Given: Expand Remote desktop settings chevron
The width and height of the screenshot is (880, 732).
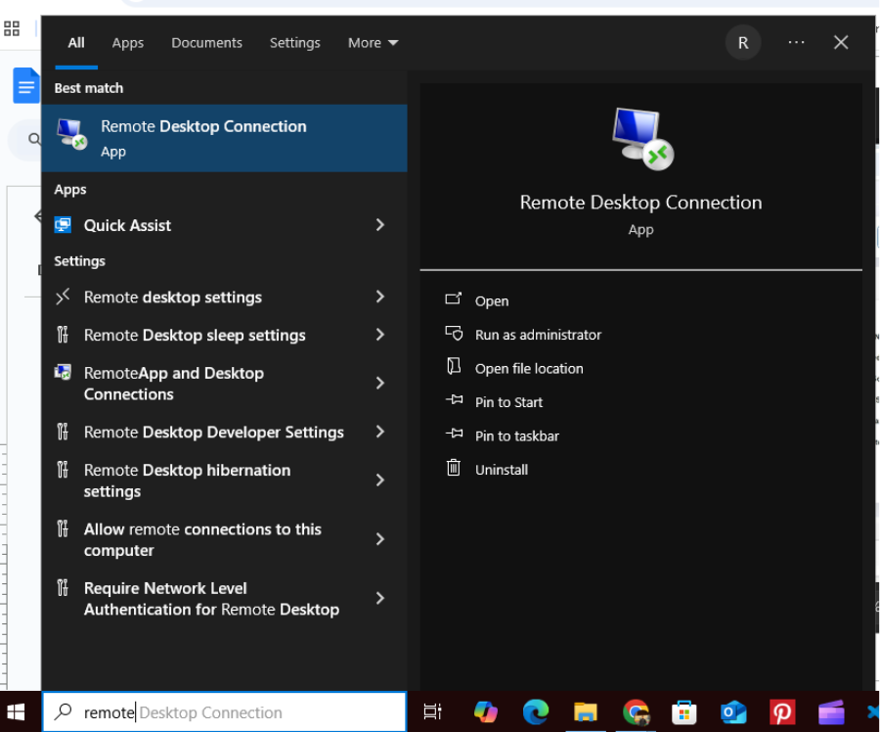Looking at the screenshot, I should pos(380,297).
